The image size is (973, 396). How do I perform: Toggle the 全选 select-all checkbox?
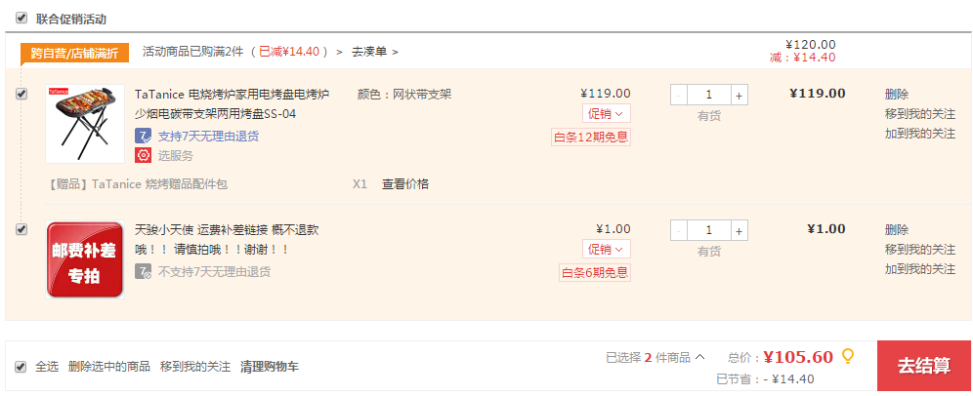(x=21, y=367)
